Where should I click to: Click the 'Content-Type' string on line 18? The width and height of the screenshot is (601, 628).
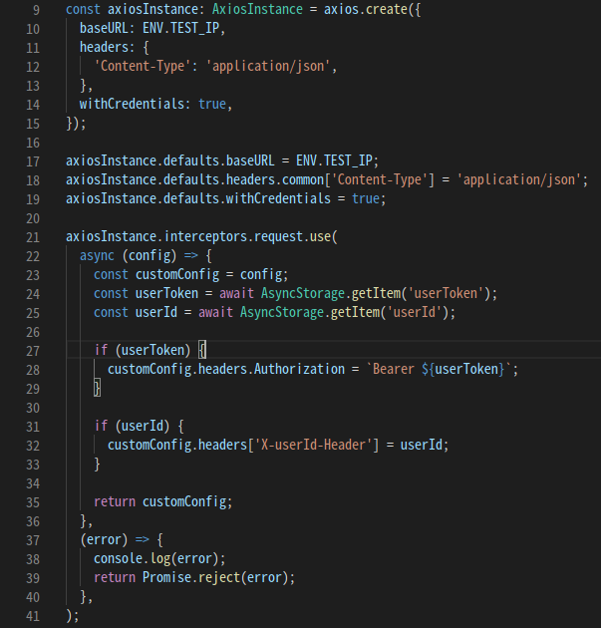click(380, 179)
